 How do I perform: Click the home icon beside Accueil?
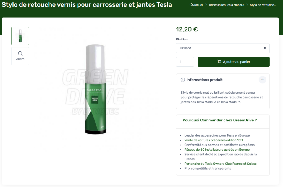click(x=191, y=5)
